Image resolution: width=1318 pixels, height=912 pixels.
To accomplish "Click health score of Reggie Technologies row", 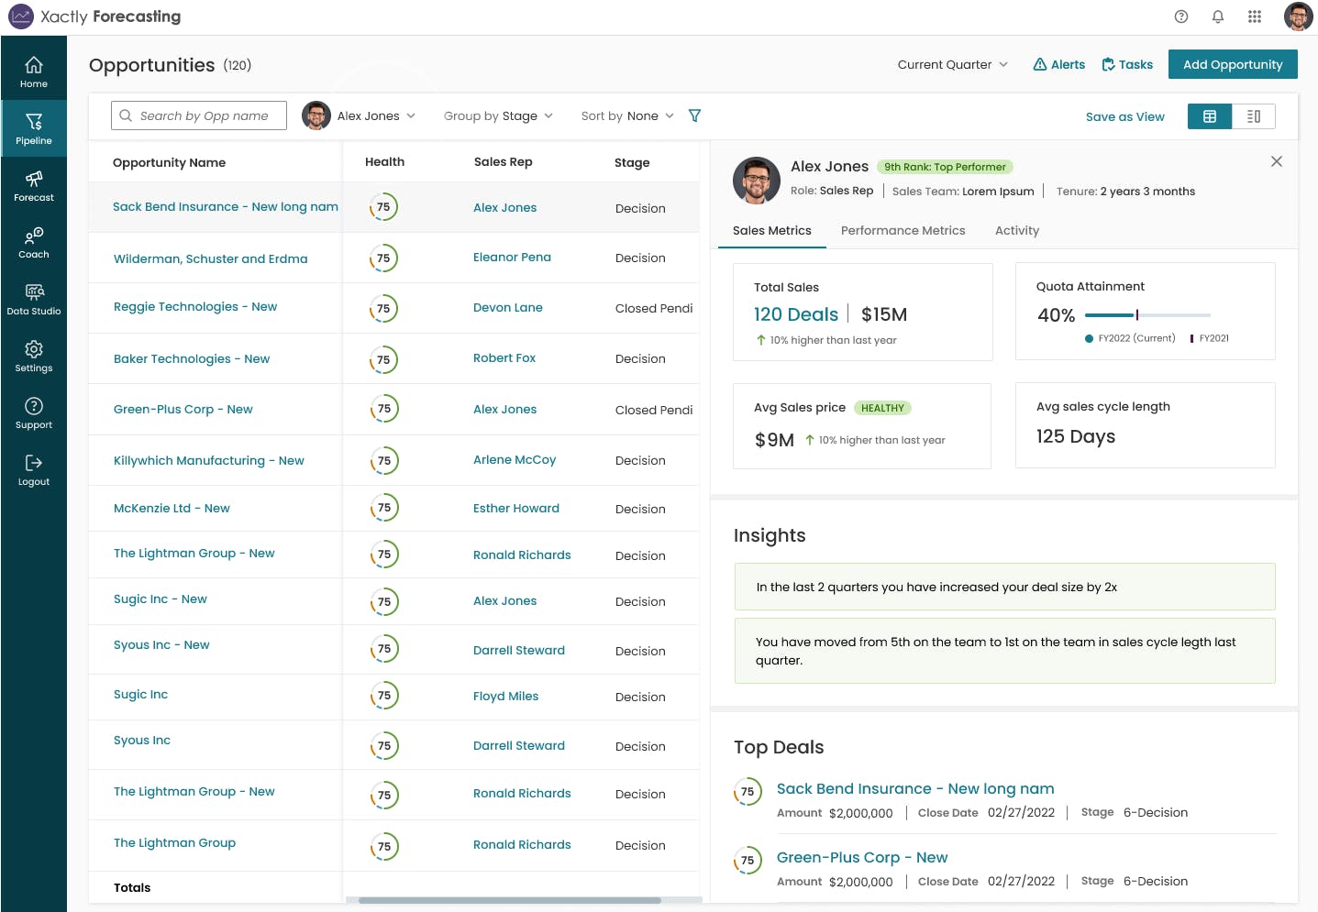I will pos(383,308).
